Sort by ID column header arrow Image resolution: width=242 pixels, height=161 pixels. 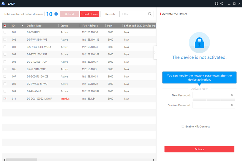pyautogui.click(x=22, y=26)
